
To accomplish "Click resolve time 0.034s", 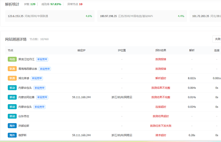I will 192,107.
